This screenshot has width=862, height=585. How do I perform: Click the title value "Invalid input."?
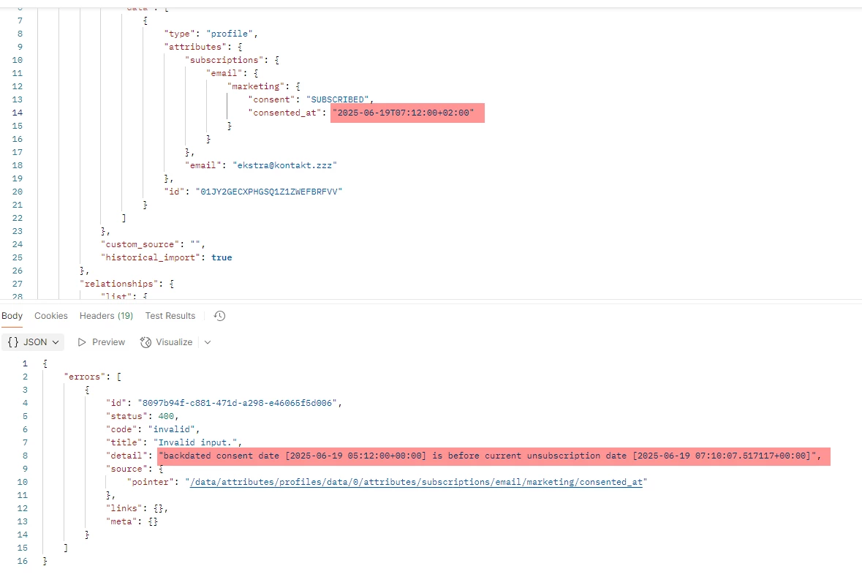(195, 442)
